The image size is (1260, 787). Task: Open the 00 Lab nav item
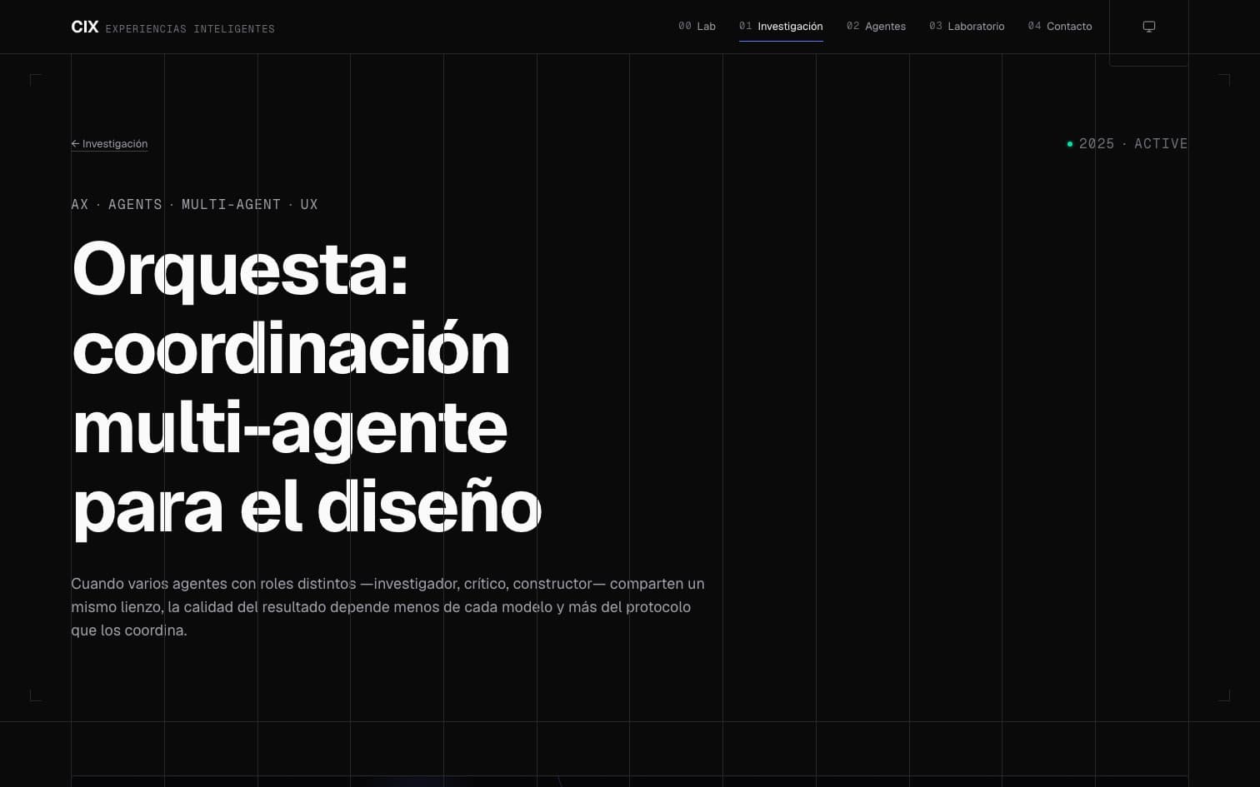coord(697,27)
